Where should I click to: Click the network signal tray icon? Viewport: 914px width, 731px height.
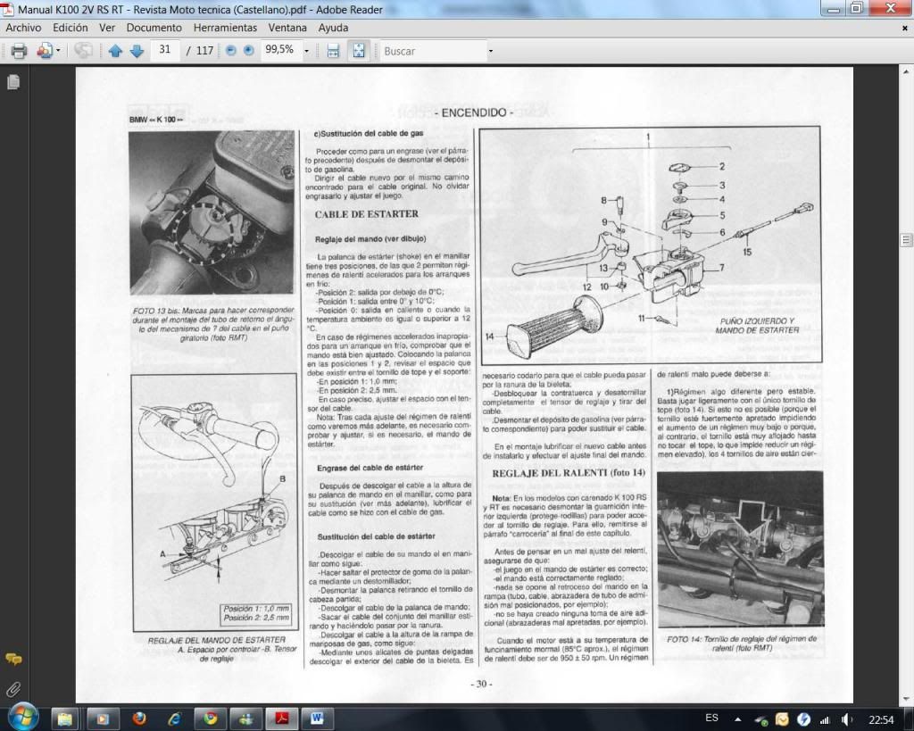[825, 720]
